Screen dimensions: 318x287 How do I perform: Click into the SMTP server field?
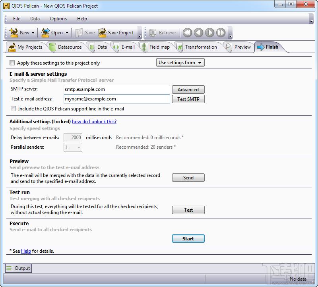[x=116, y=89]
